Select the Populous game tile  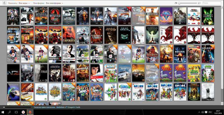click(x=13, y=92)
